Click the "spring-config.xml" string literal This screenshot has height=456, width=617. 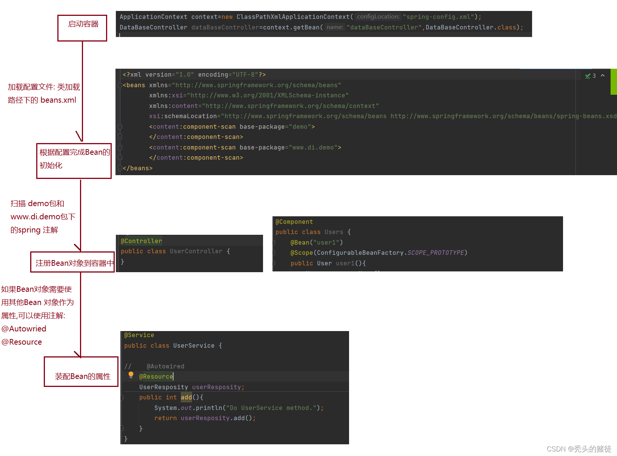click(438, 17)
